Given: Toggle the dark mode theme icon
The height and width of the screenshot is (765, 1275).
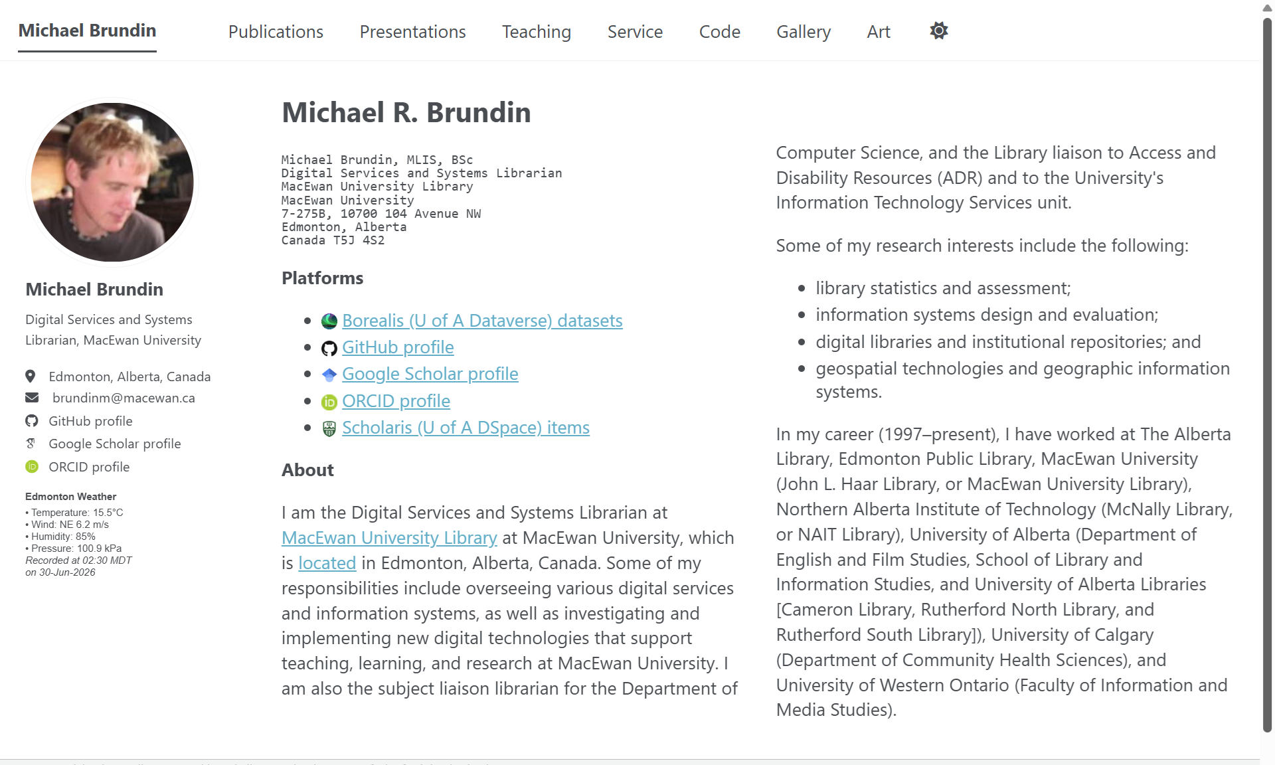Looking at the screenshot, I should 938,31.
